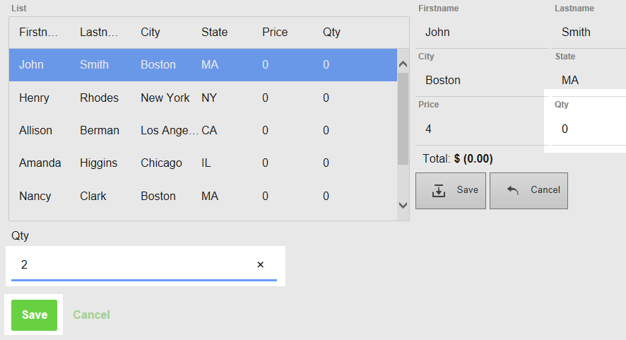Click the undo arrow icon on Cancel
Image resolution: width=626 pixels, height=340 pixels.
click(513, 191)
